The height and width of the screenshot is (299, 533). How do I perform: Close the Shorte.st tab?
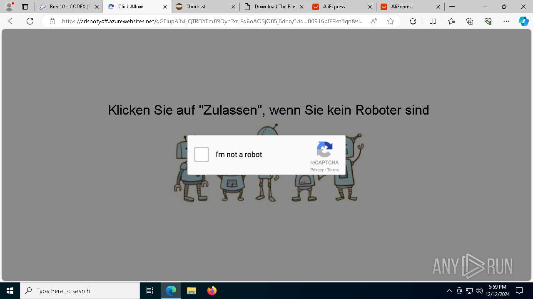(x=233, y=7)
